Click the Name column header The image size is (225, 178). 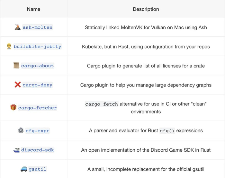point(33,9)
